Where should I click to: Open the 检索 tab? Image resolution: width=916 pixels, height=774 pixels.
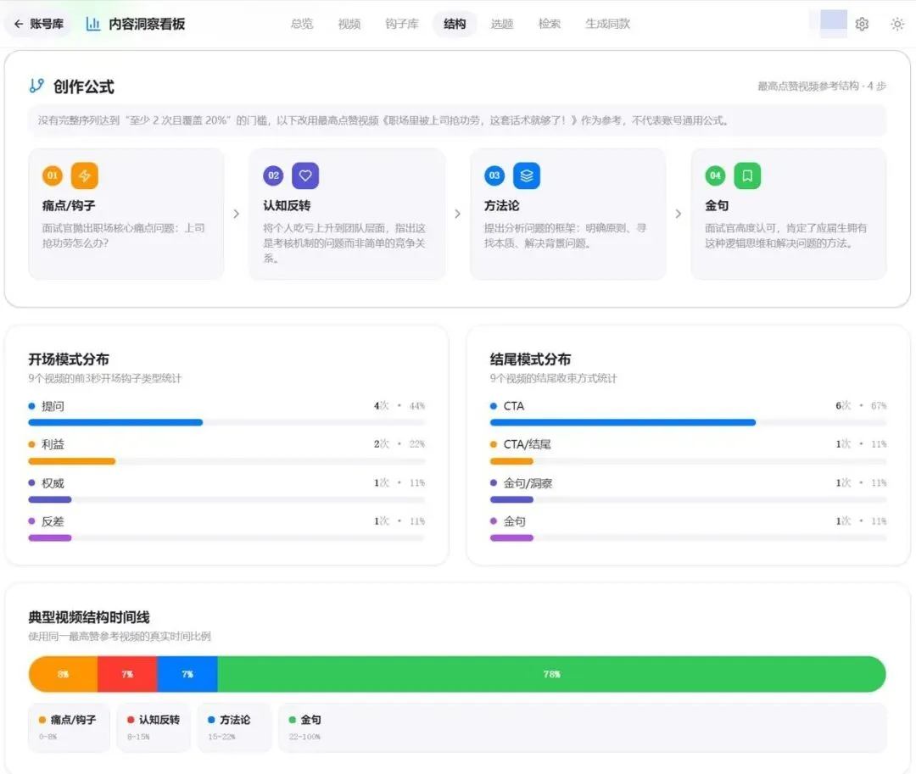coord(549,24)
